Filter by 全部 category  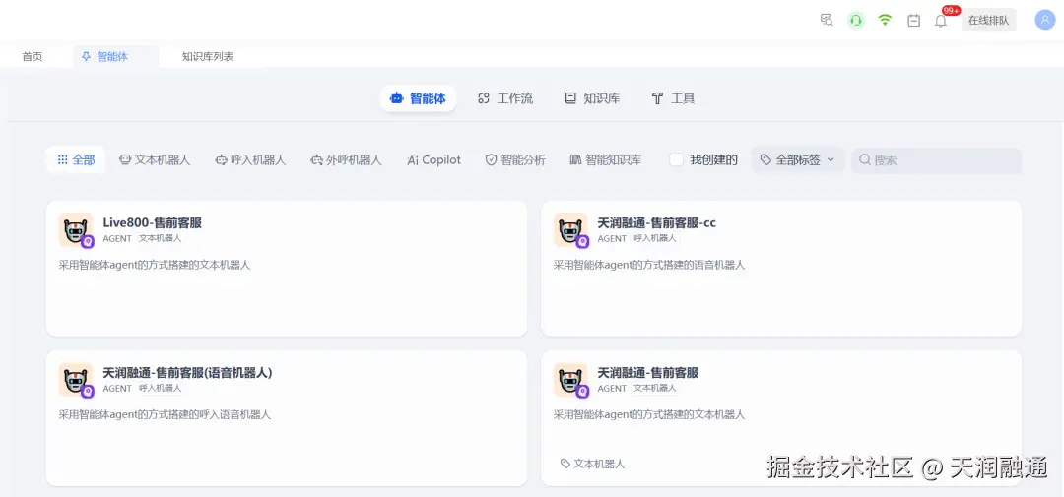pyautogui.click(x=76, y=160)
